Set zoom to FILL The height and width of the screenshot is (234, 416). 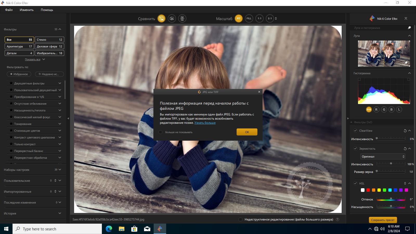pyautogui.click(x=249, y=18)
